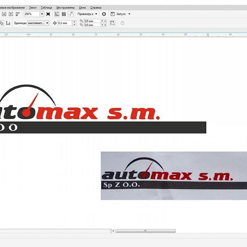Select the black arc above the vector logo
247x247 pixels.
point(27,86)
